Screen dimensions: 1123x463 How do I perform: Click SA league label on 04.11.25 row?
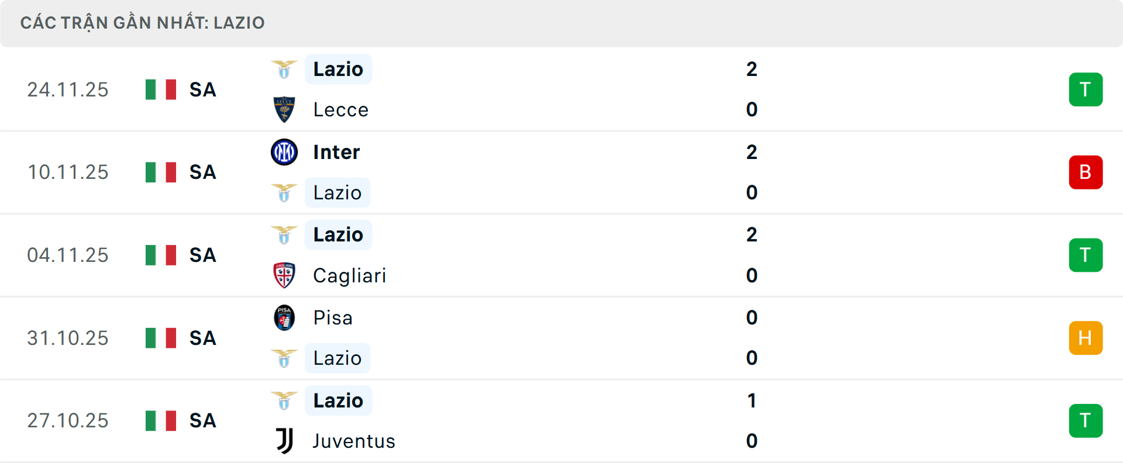pyautogui.click(x=203, y=255)
